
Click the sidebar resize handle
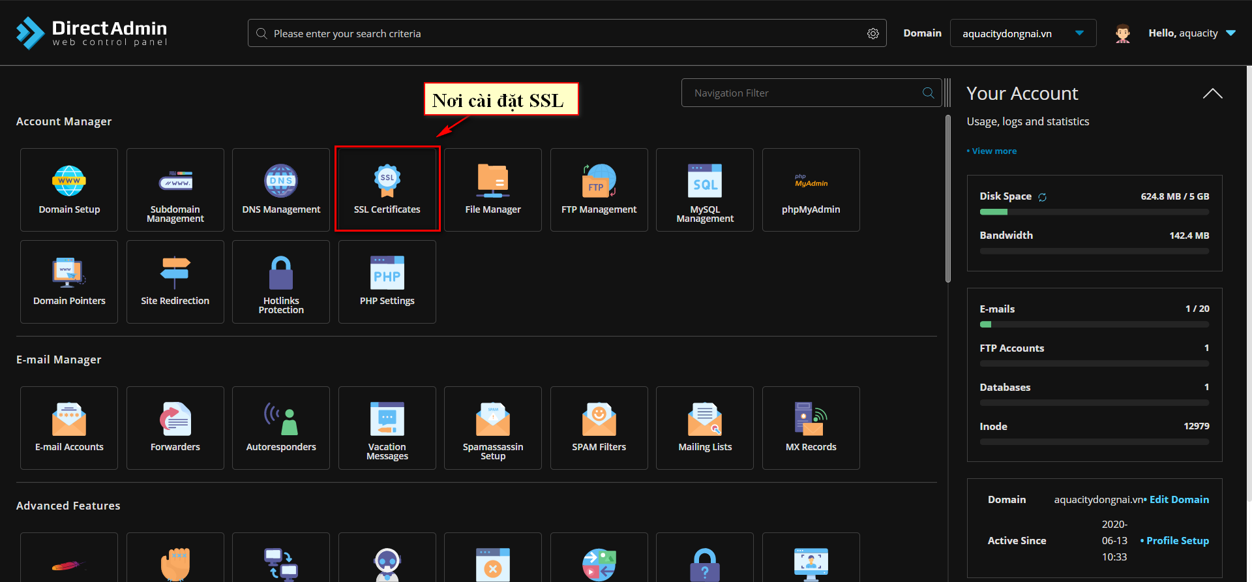(x=947, y=93)
